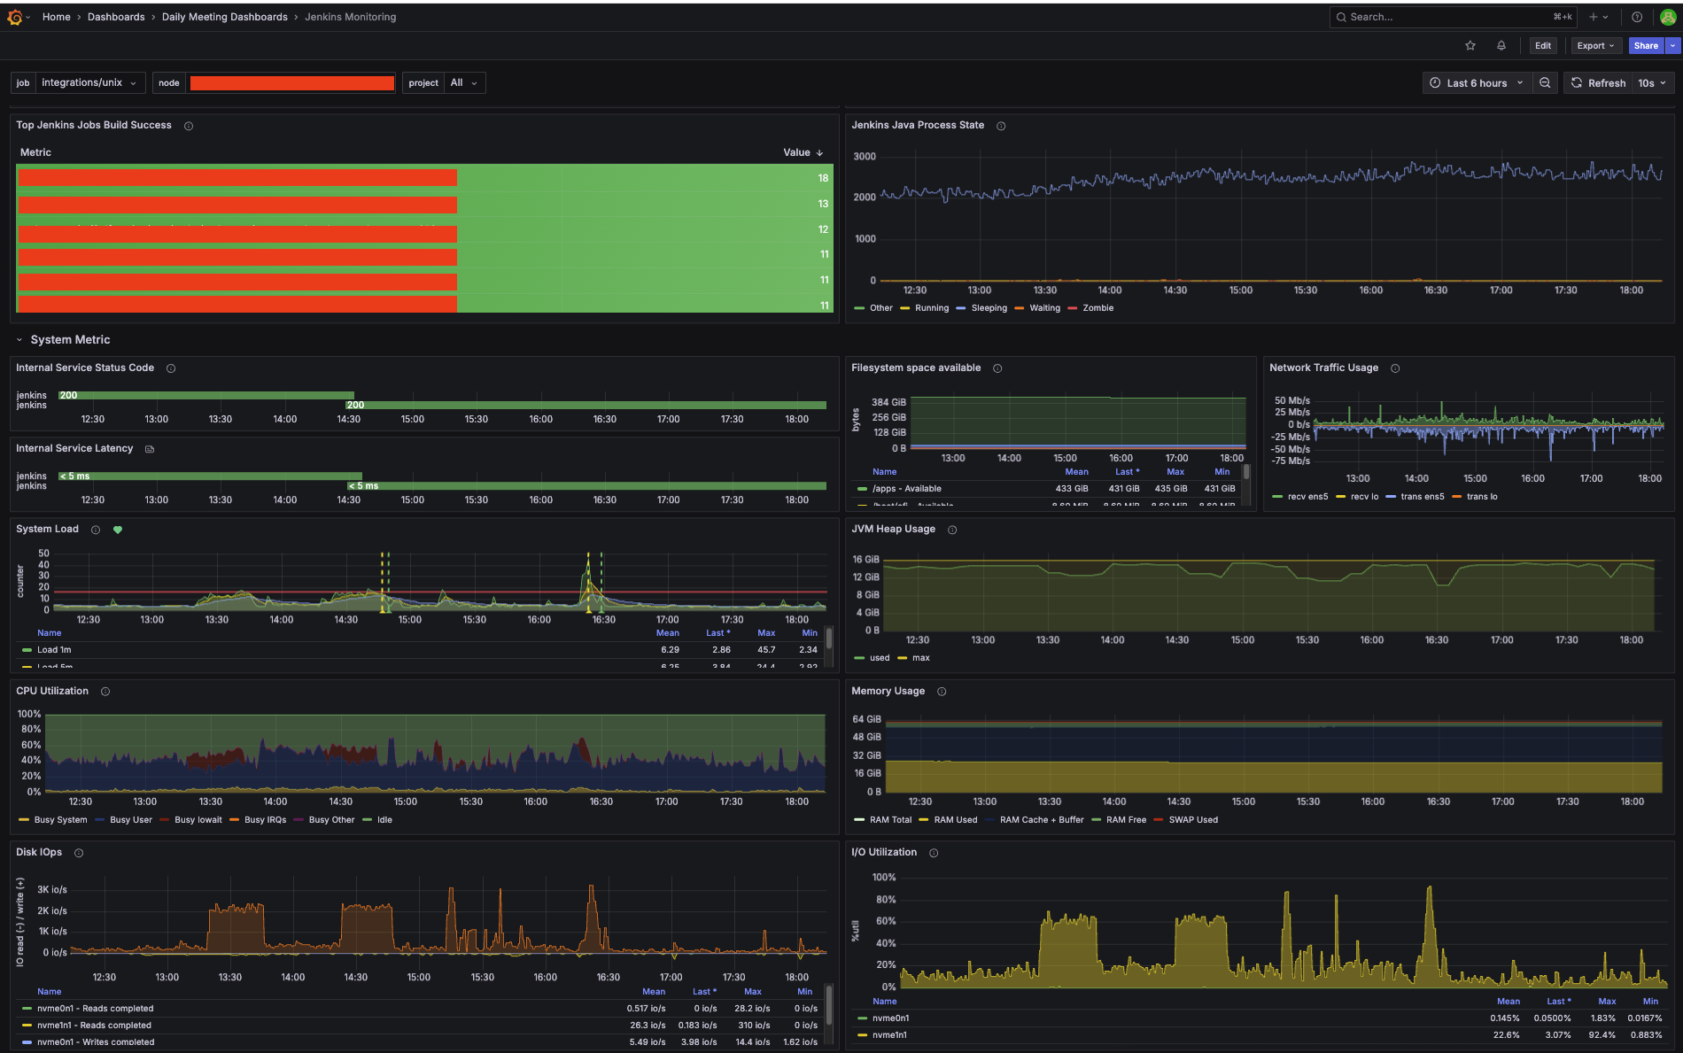Open the JVM Heap Usage panel title
The width and height of the screenshot is (1683, 1053).
tap(893, 530)
